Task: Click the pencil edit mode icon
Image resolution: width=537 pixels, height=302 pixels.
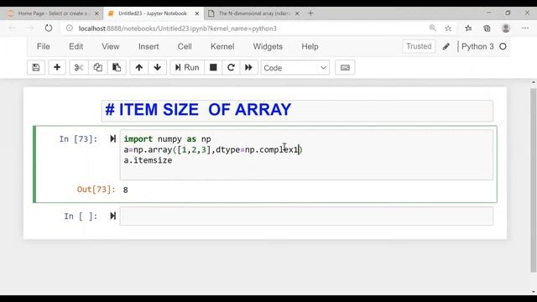Action: pos(446,47)
